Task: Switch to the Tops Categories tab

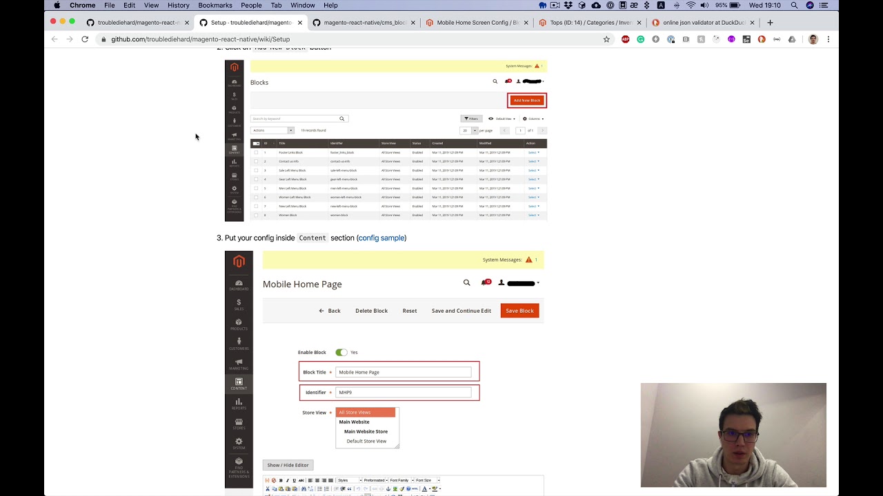Action: click(x=585, y=23)
